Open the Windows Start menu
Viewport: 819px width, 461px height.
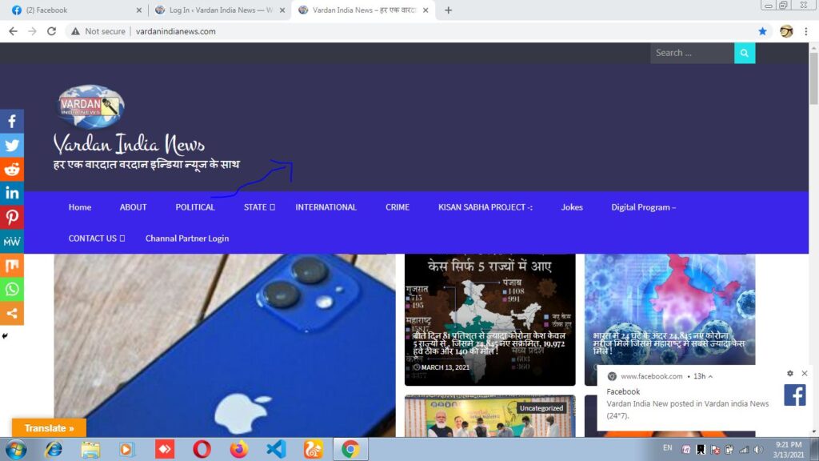pos(16,450)
